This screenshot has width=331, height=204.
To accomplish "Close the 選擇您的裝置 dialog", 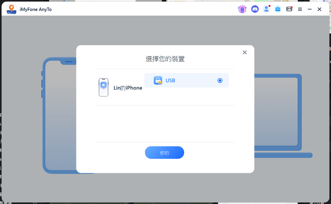I will pos(245,52).
